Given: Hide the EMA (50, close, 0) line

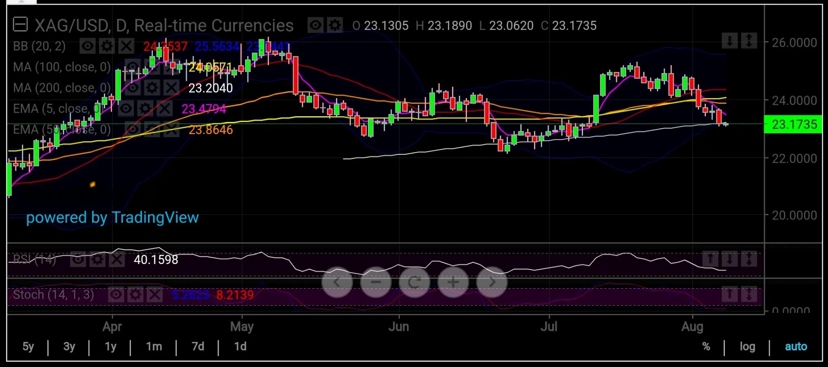Looking at the screenshot, I should [132, 129].
